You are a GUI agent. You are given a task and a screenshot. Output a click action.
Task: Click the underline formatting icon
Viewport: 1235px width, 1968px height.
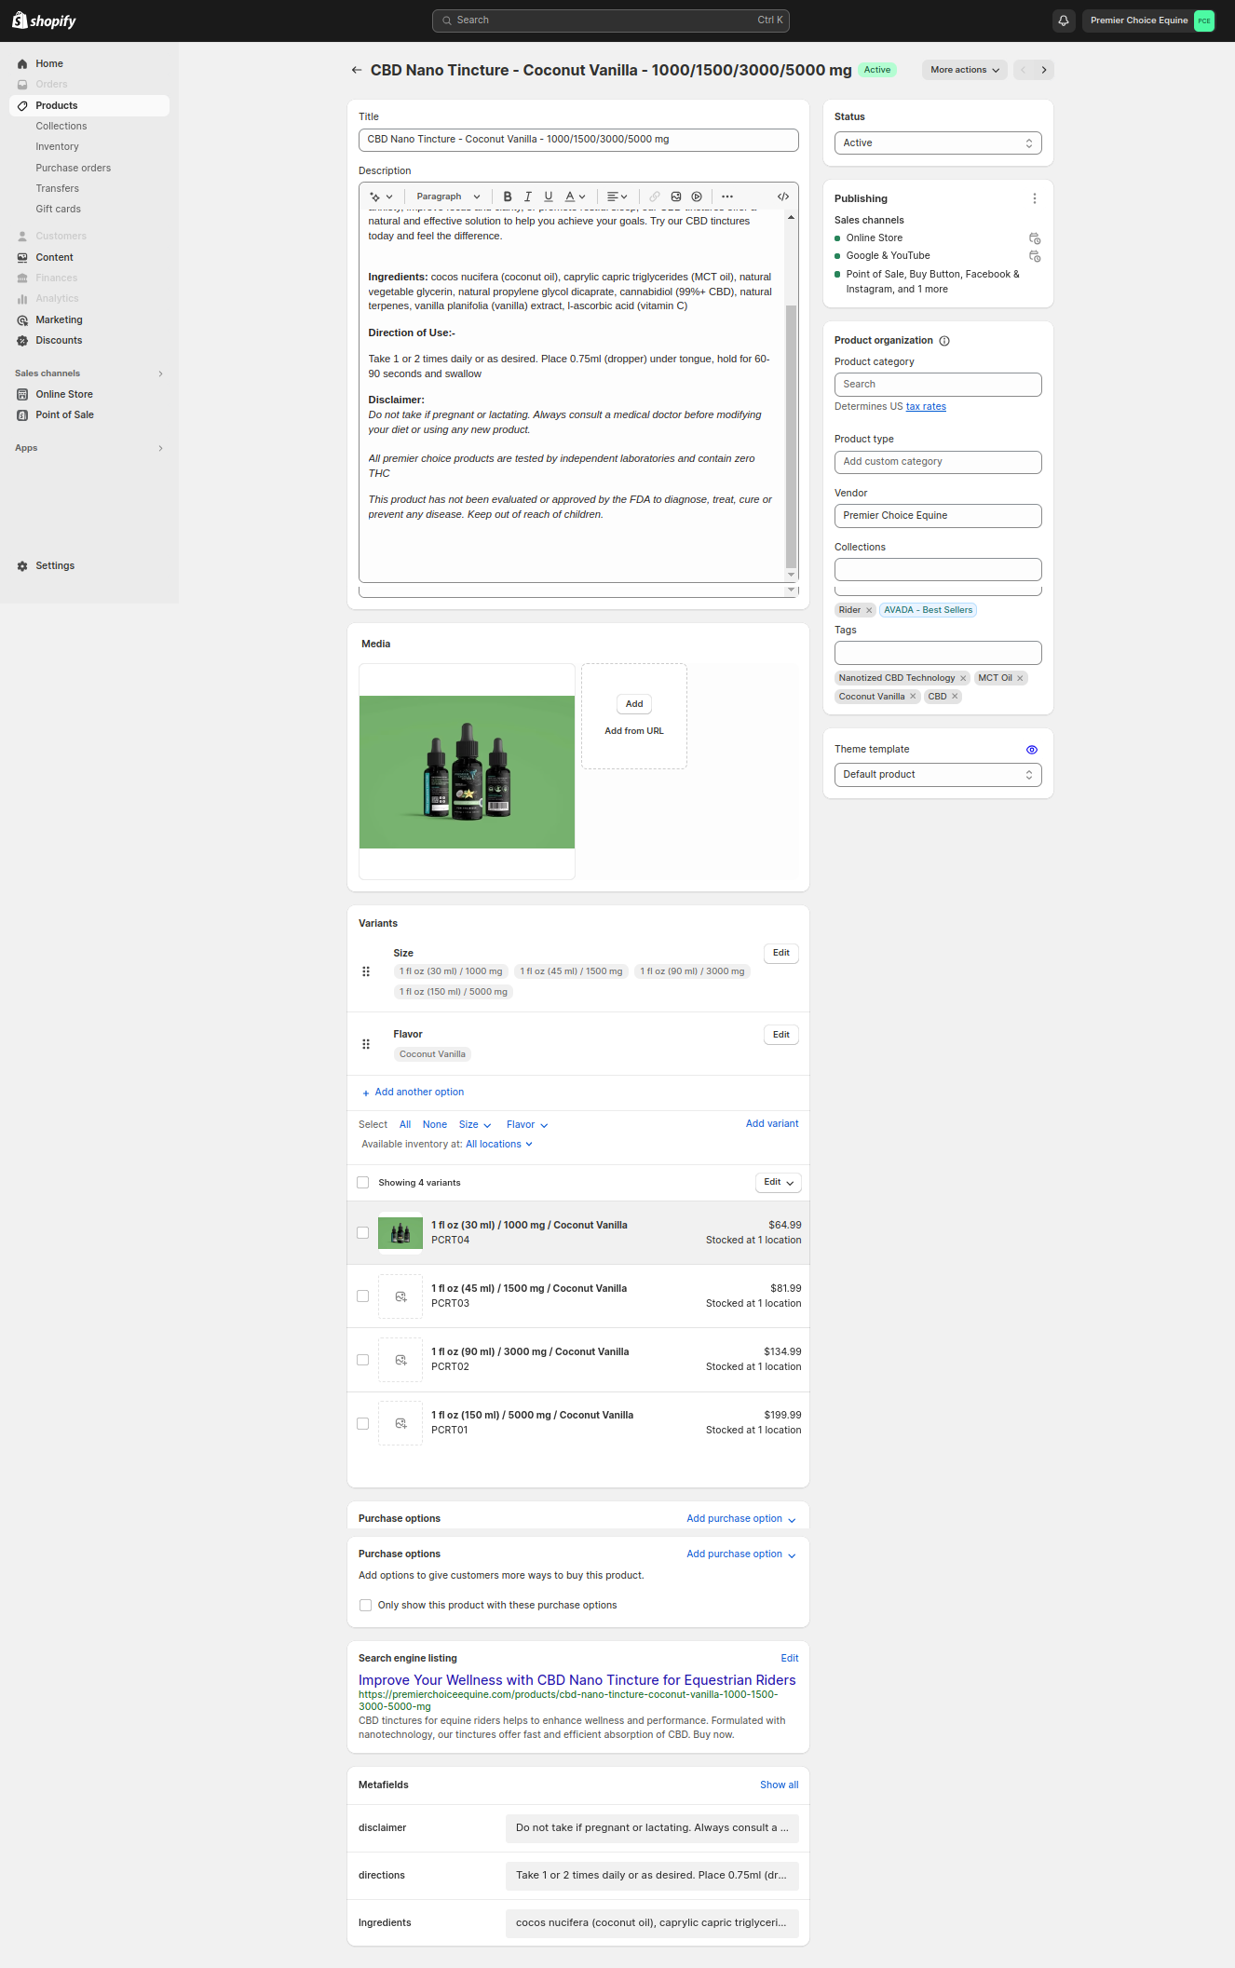(549, 197)
